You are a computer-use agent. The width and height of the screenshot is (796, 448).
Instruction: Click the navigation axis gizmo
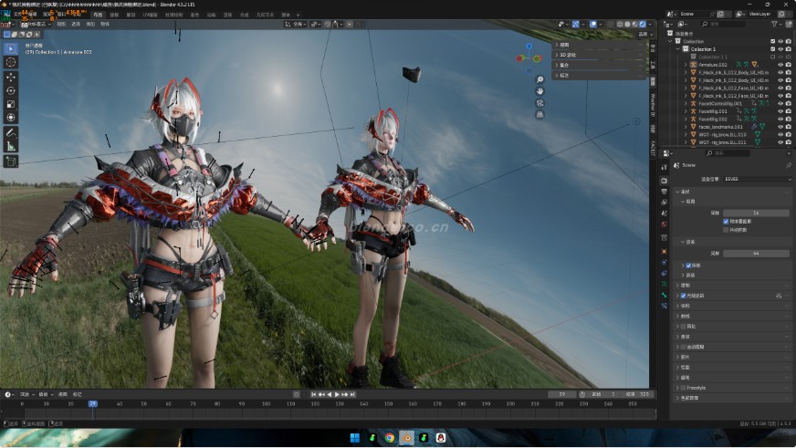(x=529, y=57)
